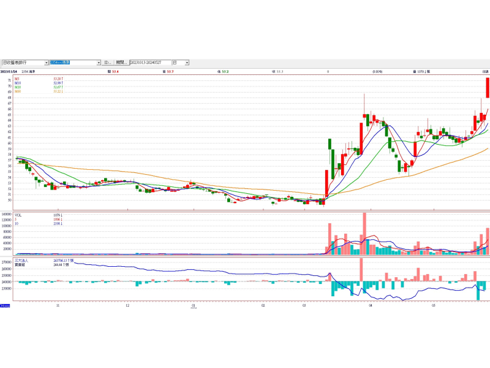Click the 11 month marker on time axis
Viewport: 490px width, 368px height.
pyautogui.click(x=58, y=305)
